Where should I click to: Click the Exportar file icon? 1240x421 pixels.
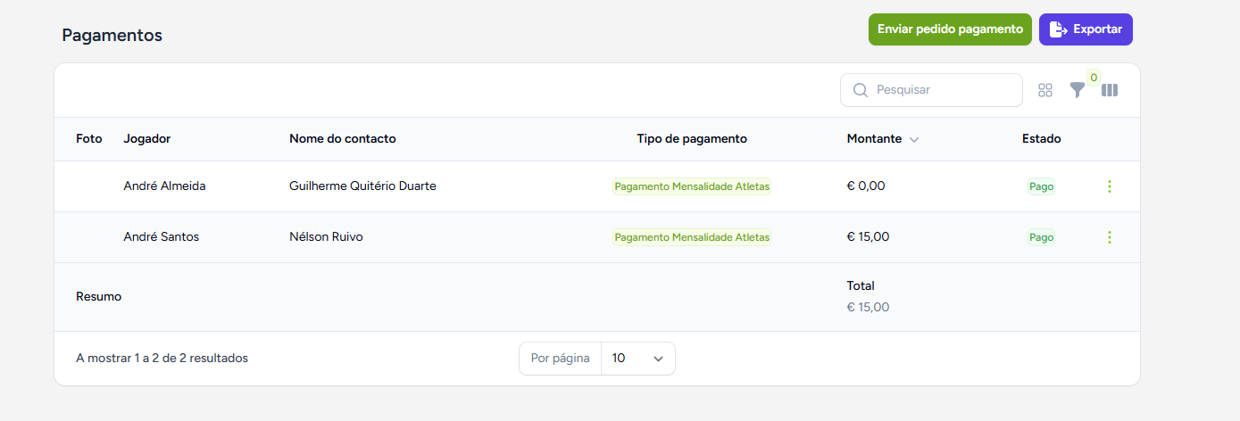coord(1058,29)
